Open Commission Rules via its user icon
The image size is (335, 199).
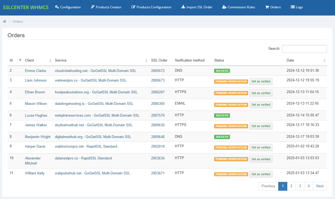coord(224,7)
